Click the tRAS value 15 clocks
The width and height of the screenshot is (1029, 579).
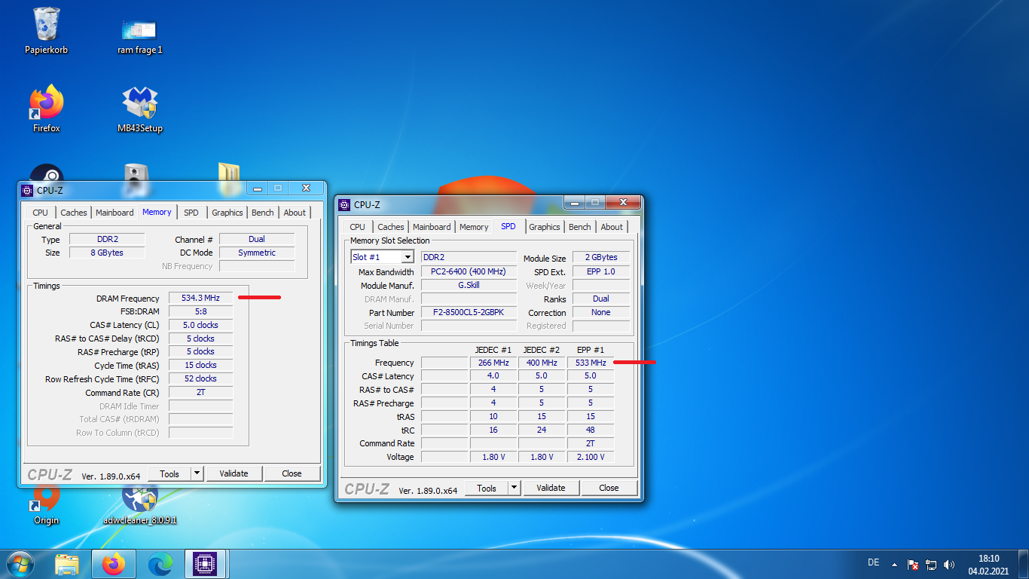coord(200,365)
